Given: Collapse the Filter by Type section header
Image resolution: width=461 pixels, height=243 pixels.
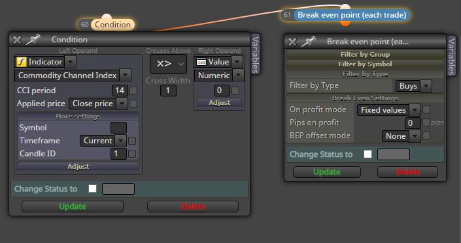Looking at the screenshot, I should (365, 74).
